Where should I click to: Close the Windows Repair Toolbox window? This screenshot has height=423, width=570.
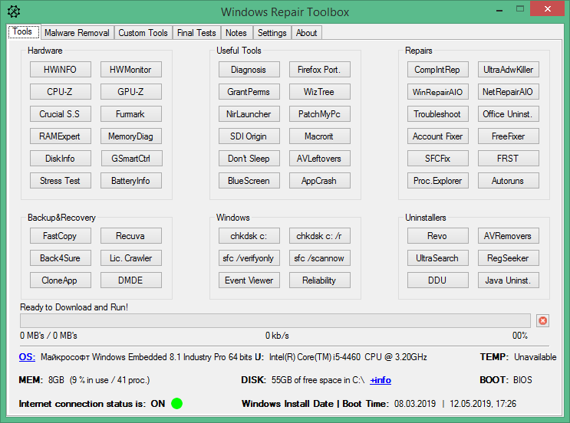click(x=547, y=8)
